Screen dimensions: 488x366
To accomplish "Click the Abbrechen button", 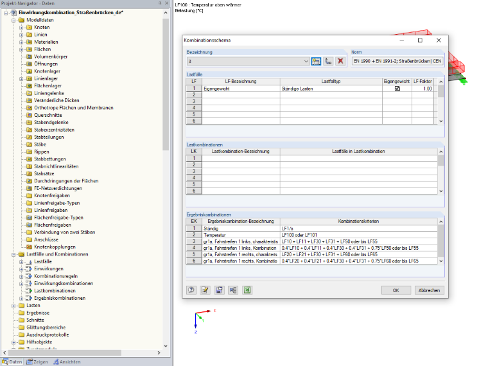I will click(429, 290).
